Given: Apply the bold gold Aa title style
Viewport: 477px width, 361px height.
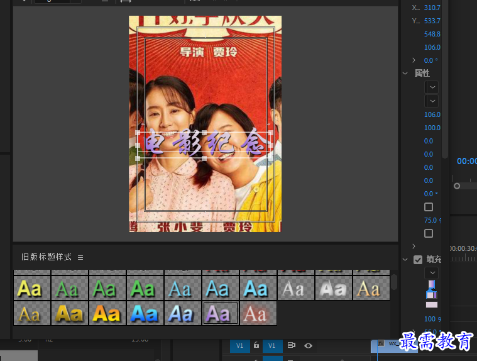Looking at the screenshot, I should point(70,313).
